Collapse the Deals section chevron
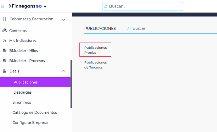 tap(64, 71)
